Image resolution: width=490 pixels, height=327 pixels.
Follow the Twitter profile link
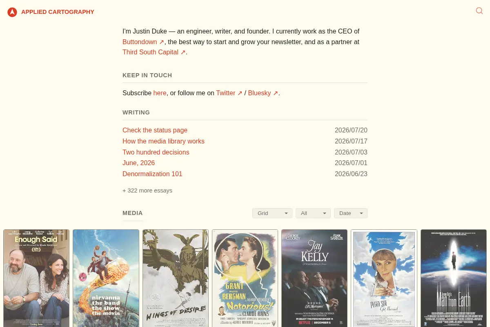[x=229, y=93]
